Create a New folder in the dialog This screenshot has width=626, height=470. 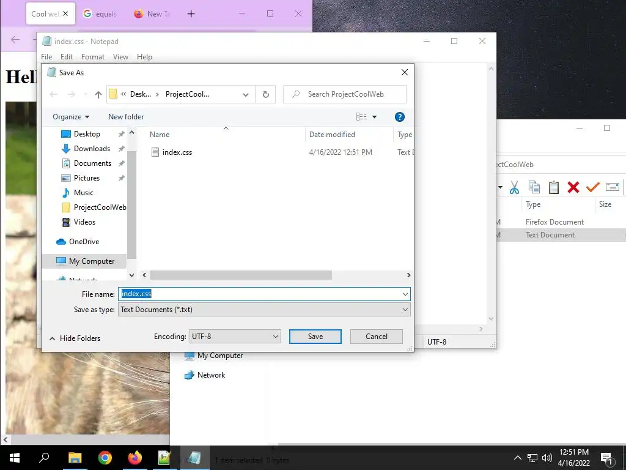(x=126, y=117)
